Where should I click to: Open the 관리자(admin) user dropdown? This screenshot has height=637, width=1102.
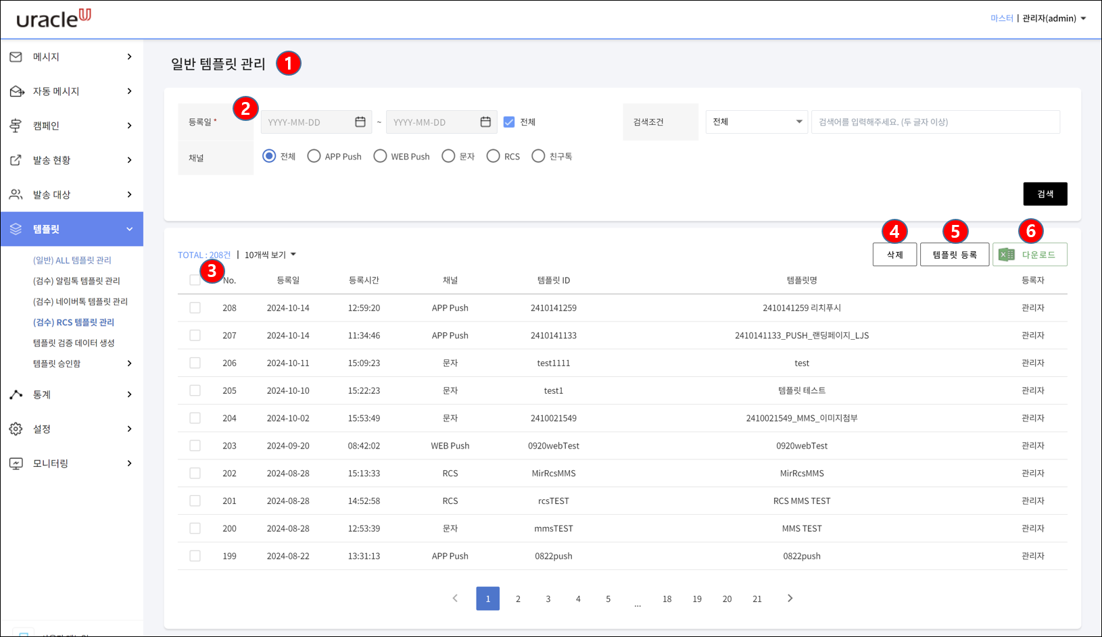pos(1054,18)
